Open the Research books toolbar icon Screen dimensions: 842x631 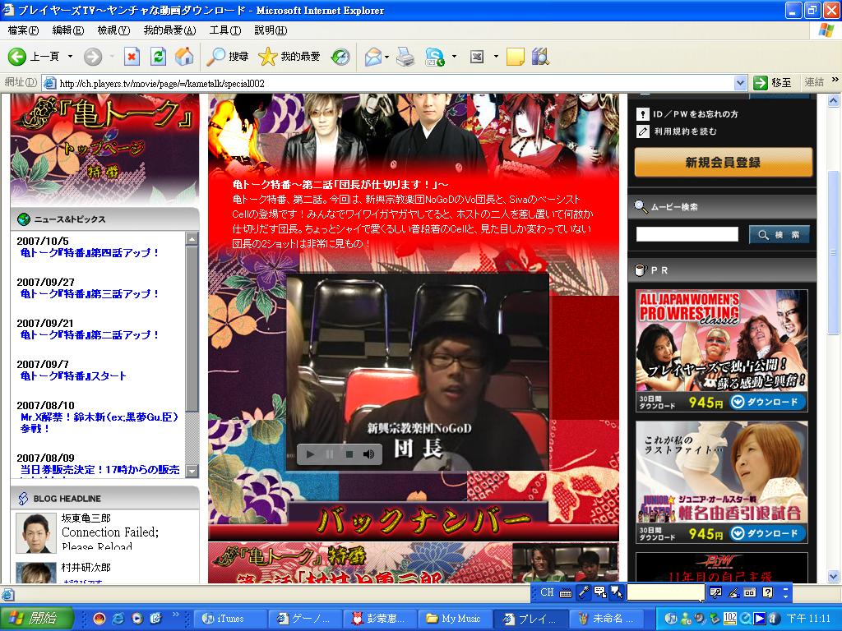540,57
